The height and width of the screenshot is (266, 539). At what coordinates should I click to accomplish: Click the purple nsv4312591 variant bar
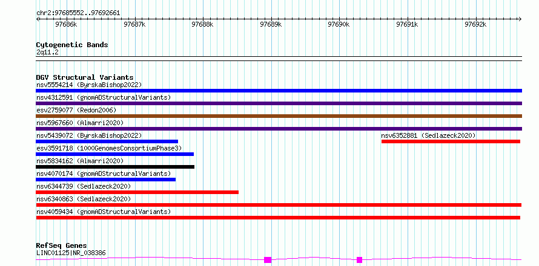coord(279,103)
